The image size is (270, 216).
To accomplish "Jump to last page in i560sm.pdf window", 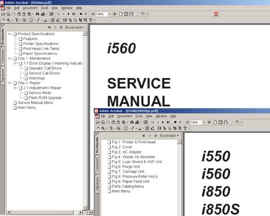I will [74, 14].
